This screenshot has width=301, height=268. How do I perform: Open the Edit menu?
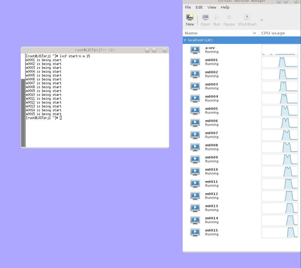click(199, 7)
